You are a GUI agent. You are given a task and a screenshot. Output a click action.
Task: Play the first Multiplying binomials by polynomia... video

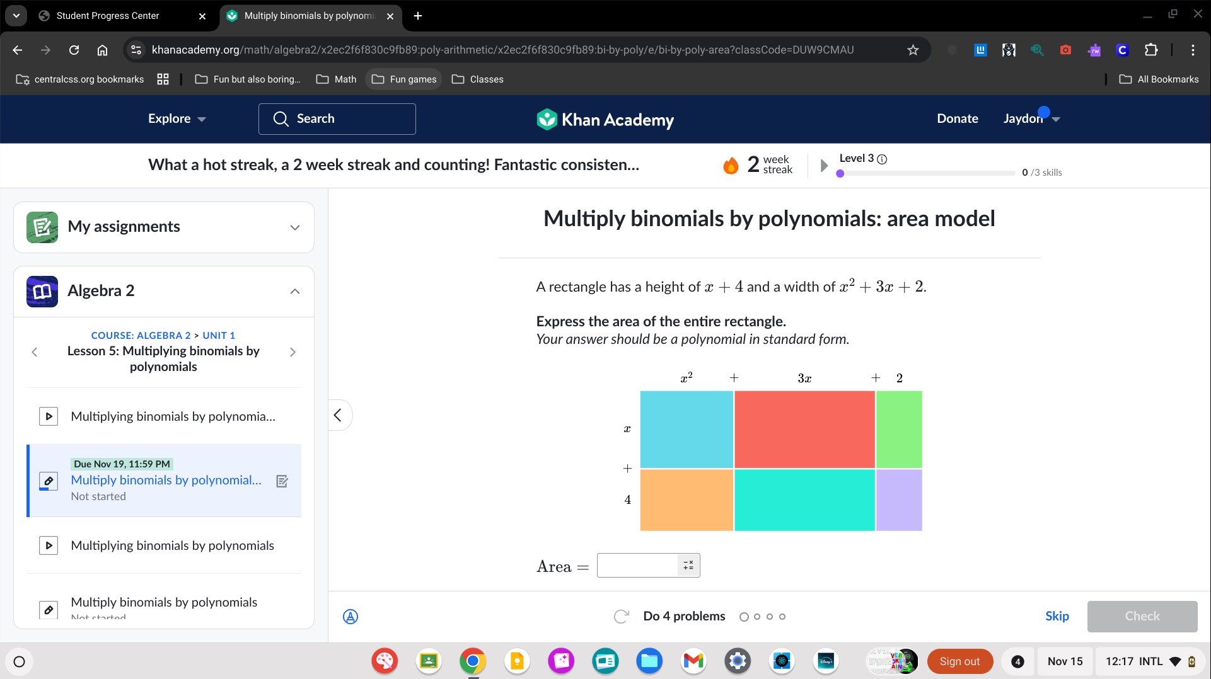[164, 416]
